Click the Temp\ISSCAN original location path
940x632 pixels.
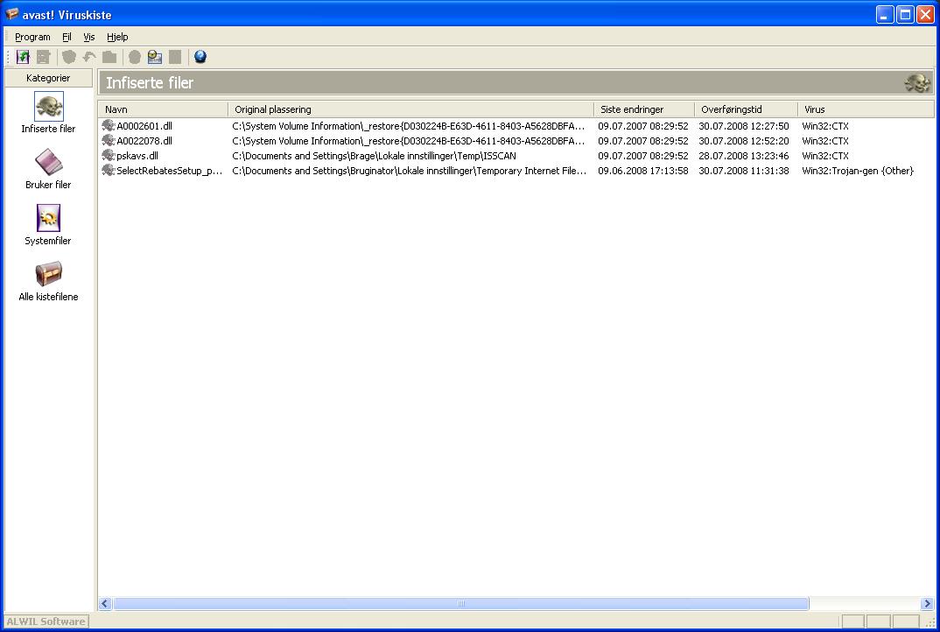tap(374, 156)
